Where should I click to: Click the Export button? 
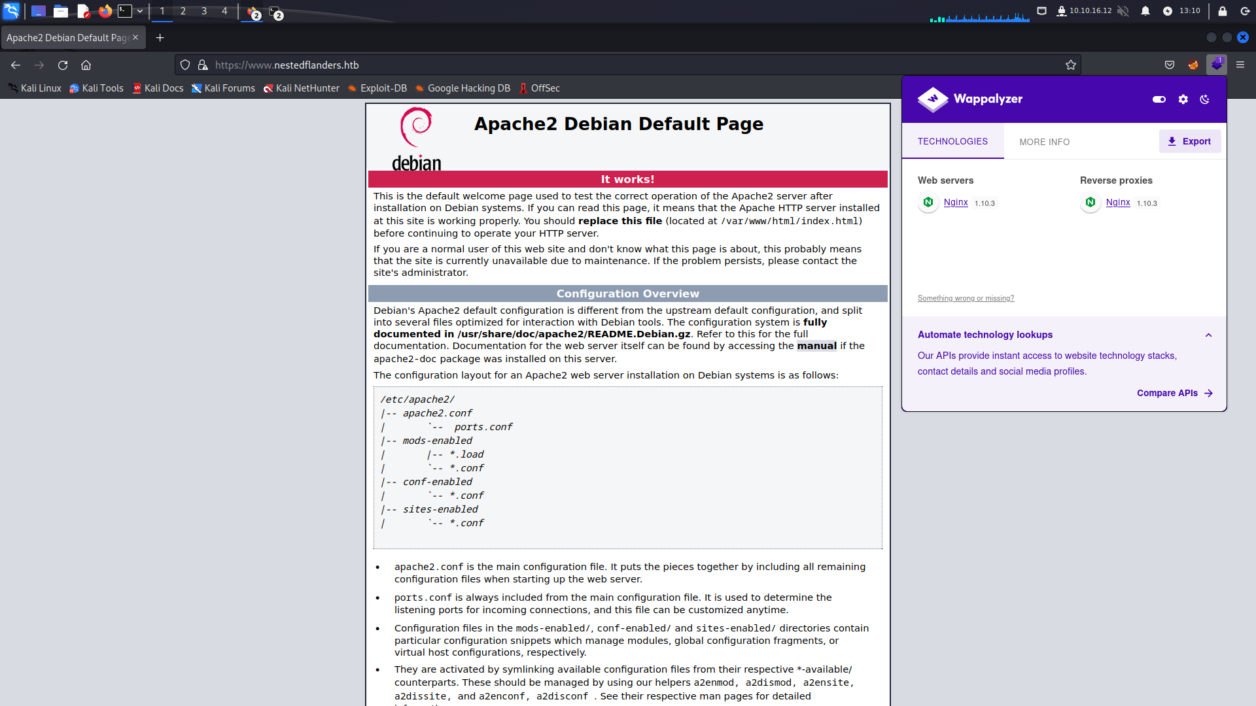[1189, 141]
